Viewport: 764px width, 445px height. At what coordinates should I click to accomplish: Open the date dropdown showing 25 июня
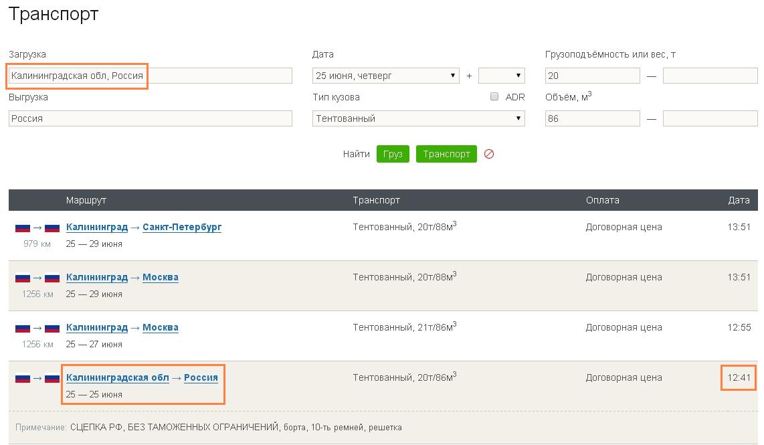[385, 76]
